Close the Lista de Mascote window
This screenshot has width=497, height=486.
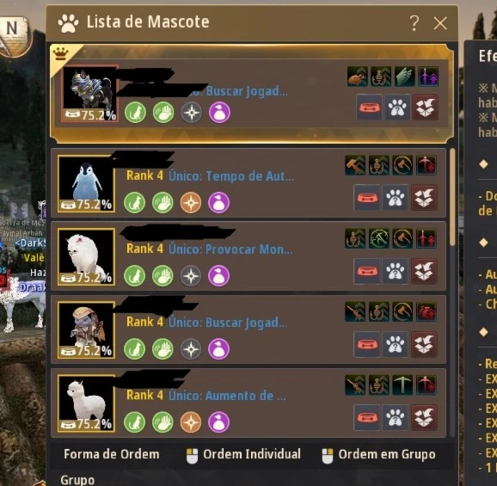(440, 23)
